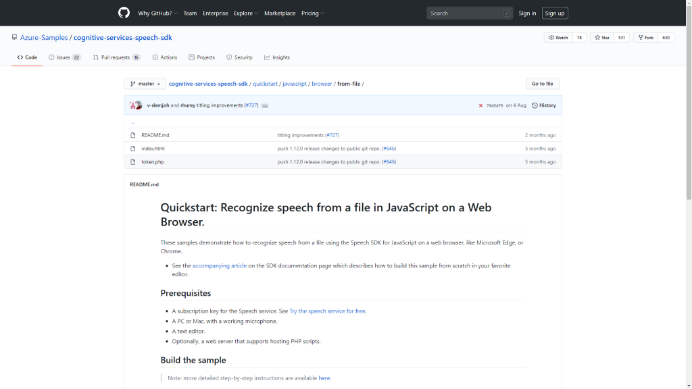This screenshot has height=389, width=692.
Task: Switch to the Pull requests tab
Action: (116, 57)
